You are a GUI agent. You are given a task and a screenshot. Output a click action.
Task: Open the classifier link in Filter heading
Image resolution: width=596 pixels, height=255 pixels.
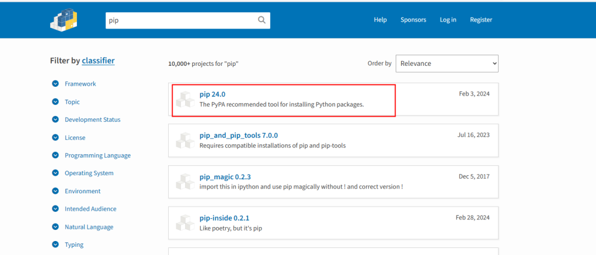[x=98, y=61]
